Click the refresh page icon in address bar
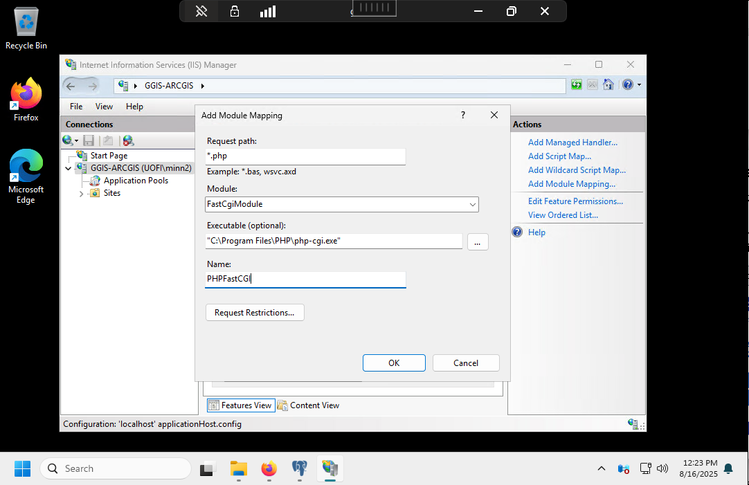749x485 pixels. point(576,85)
